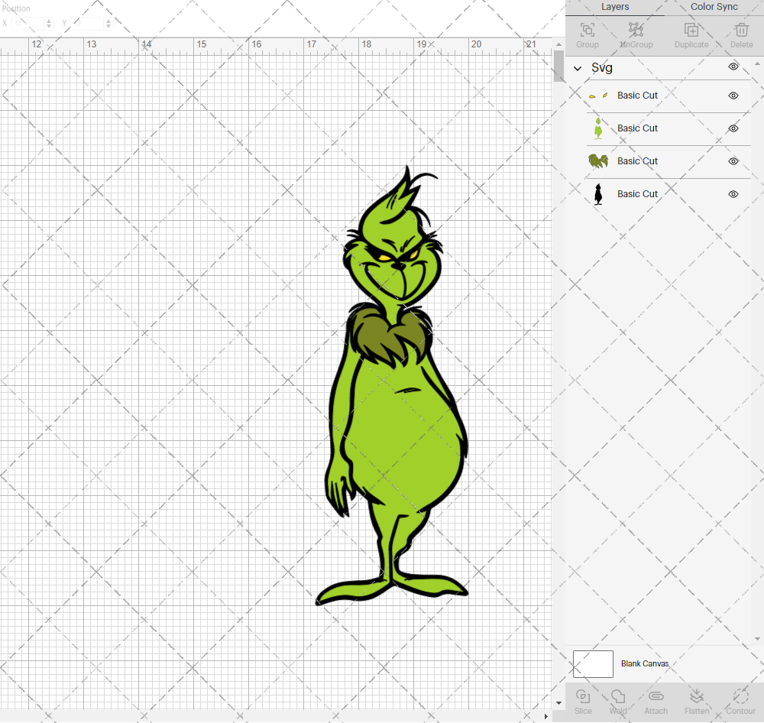Select the black silhouette layer thumbnail
Screen dimensions: 764x723
tap(598, 194)
